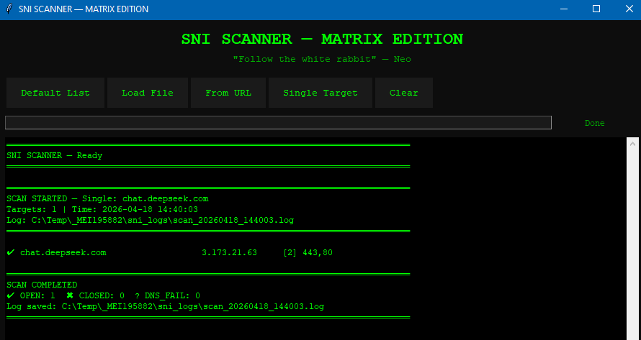Screen dimensions: 641x340
Task: Click the vertical scrollbar track
Action: [633, 245]
